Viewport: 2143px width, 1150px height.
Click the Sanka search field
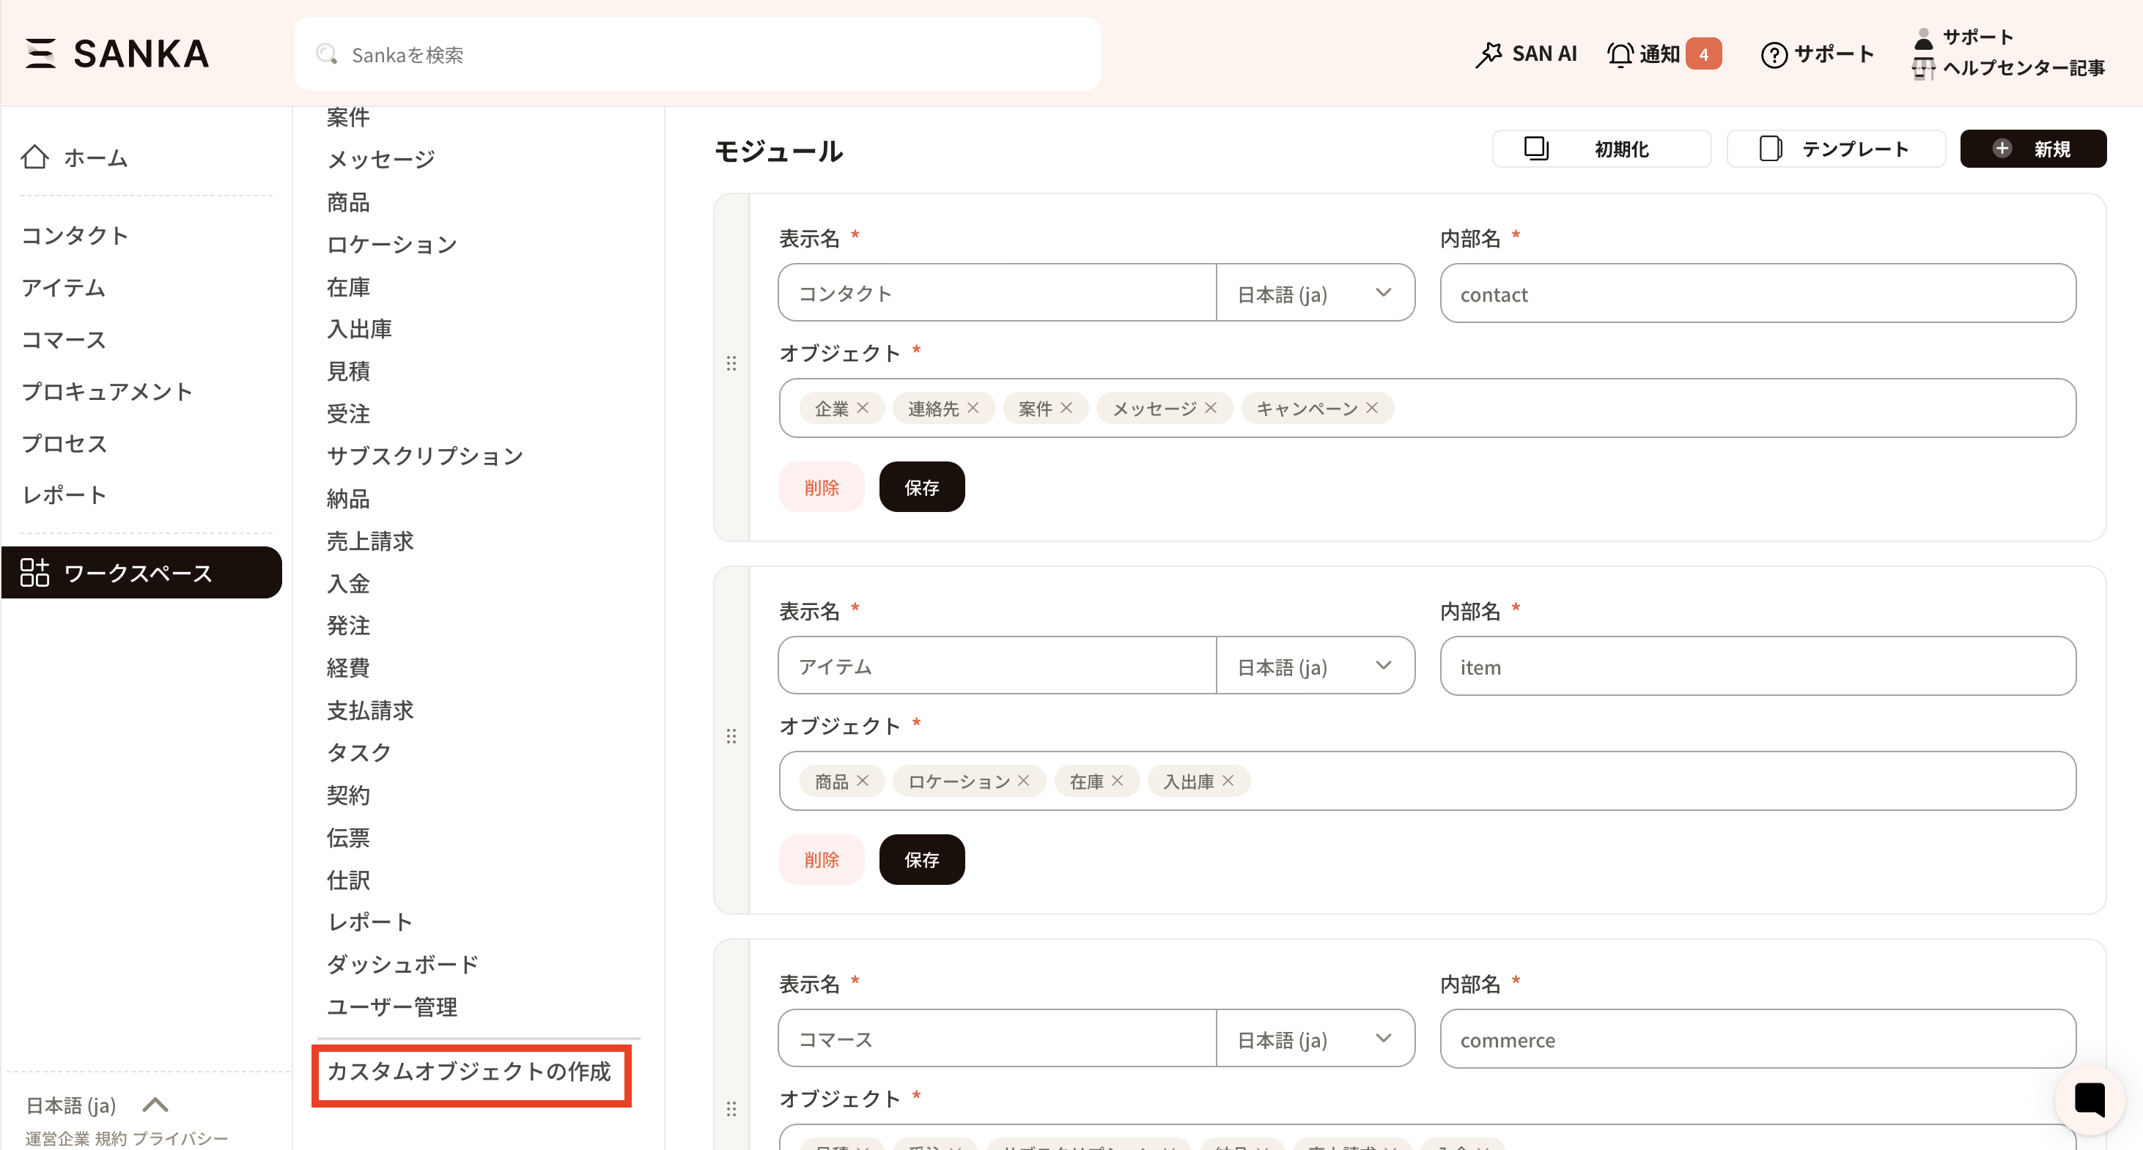[697, 55]
